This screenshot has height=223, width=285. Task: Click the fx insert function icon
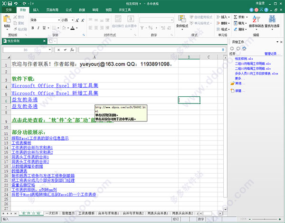(72, 50)
